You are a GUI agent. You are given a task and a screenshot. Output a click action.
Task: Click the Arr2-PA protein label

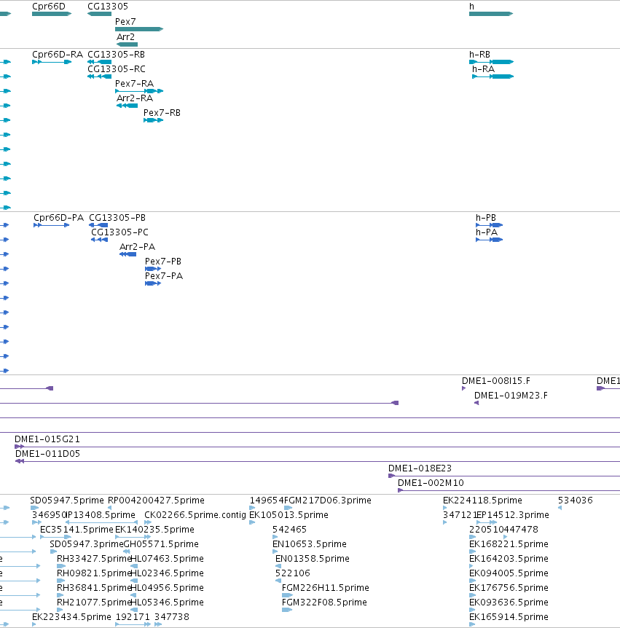tap(138, 247)
